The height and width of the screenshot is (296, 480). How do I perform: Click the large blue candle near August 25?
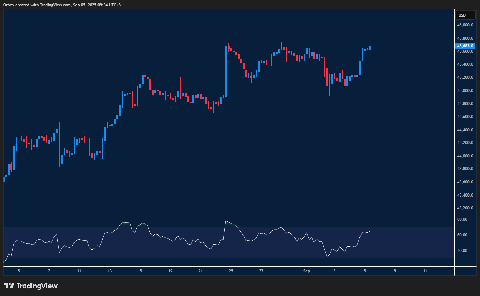click(x=226, y=71)
